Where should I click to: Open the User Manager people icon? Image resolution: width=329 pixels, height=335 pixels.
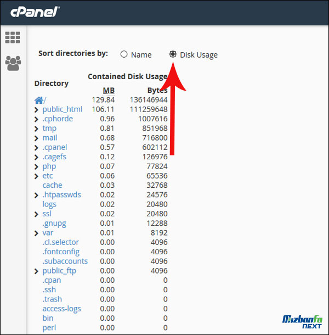(12, 63)
